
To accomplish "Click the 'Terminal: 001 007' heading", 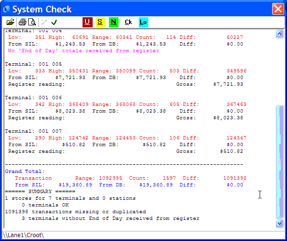I will point(33,131).
